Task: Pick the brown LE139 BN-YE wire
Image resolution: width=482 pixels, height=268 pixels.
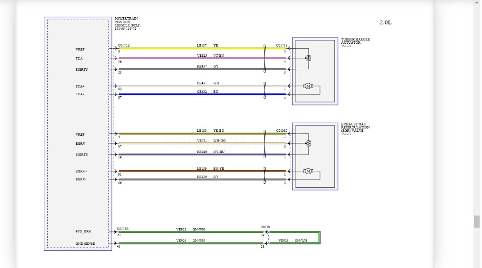Action: pos(193,171)
